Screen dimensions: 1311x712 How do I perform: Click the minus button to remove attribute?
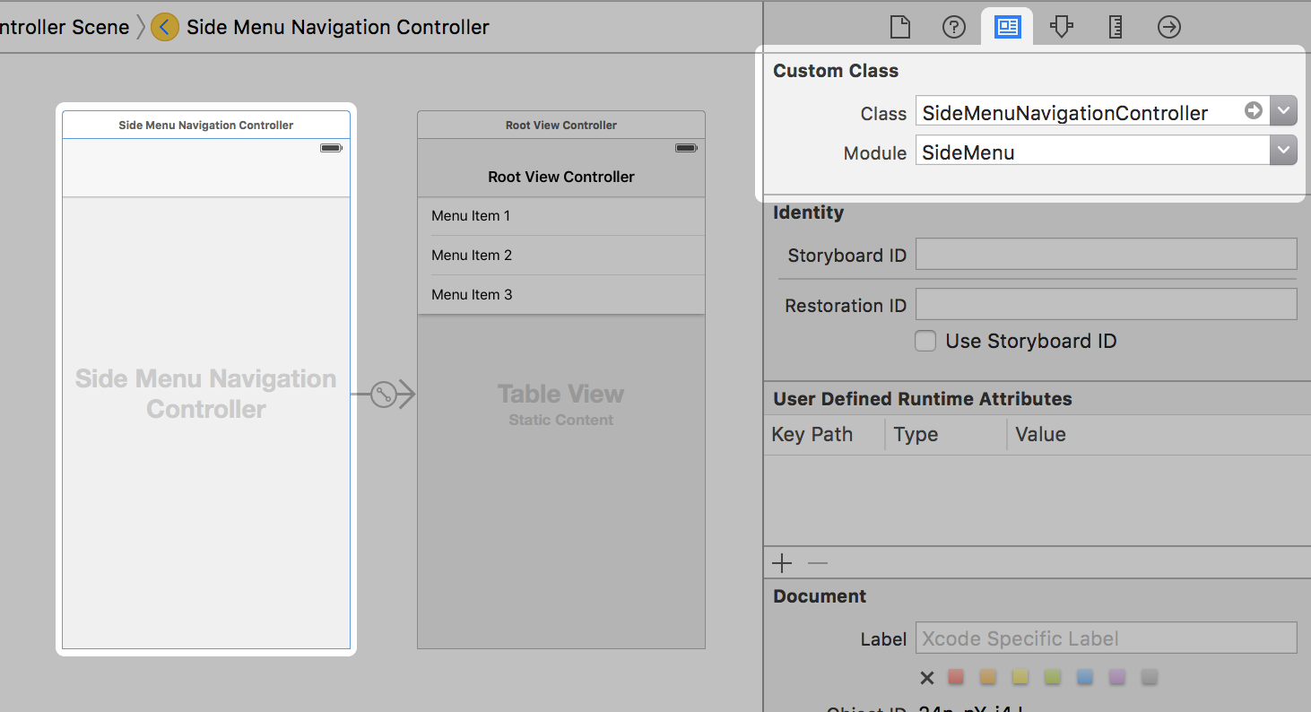817,563
